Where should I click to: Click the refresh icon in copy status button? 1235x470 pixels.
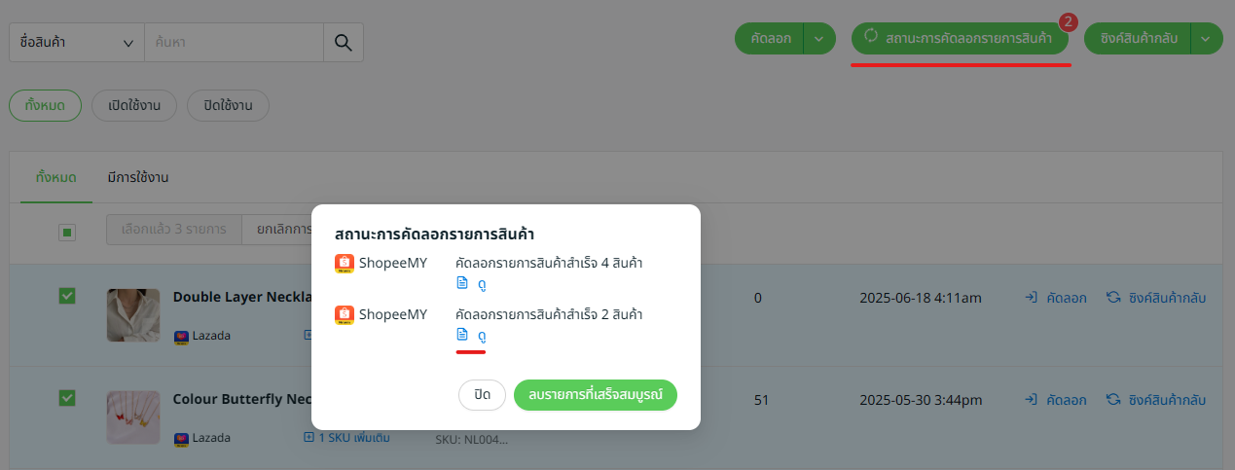point(871,38)
